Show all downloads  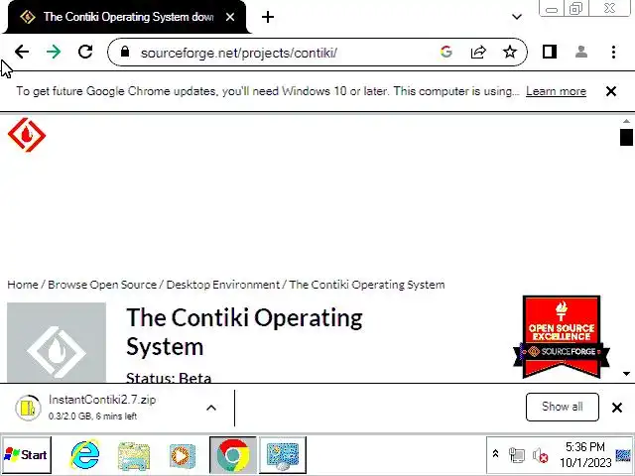point(563,407)
